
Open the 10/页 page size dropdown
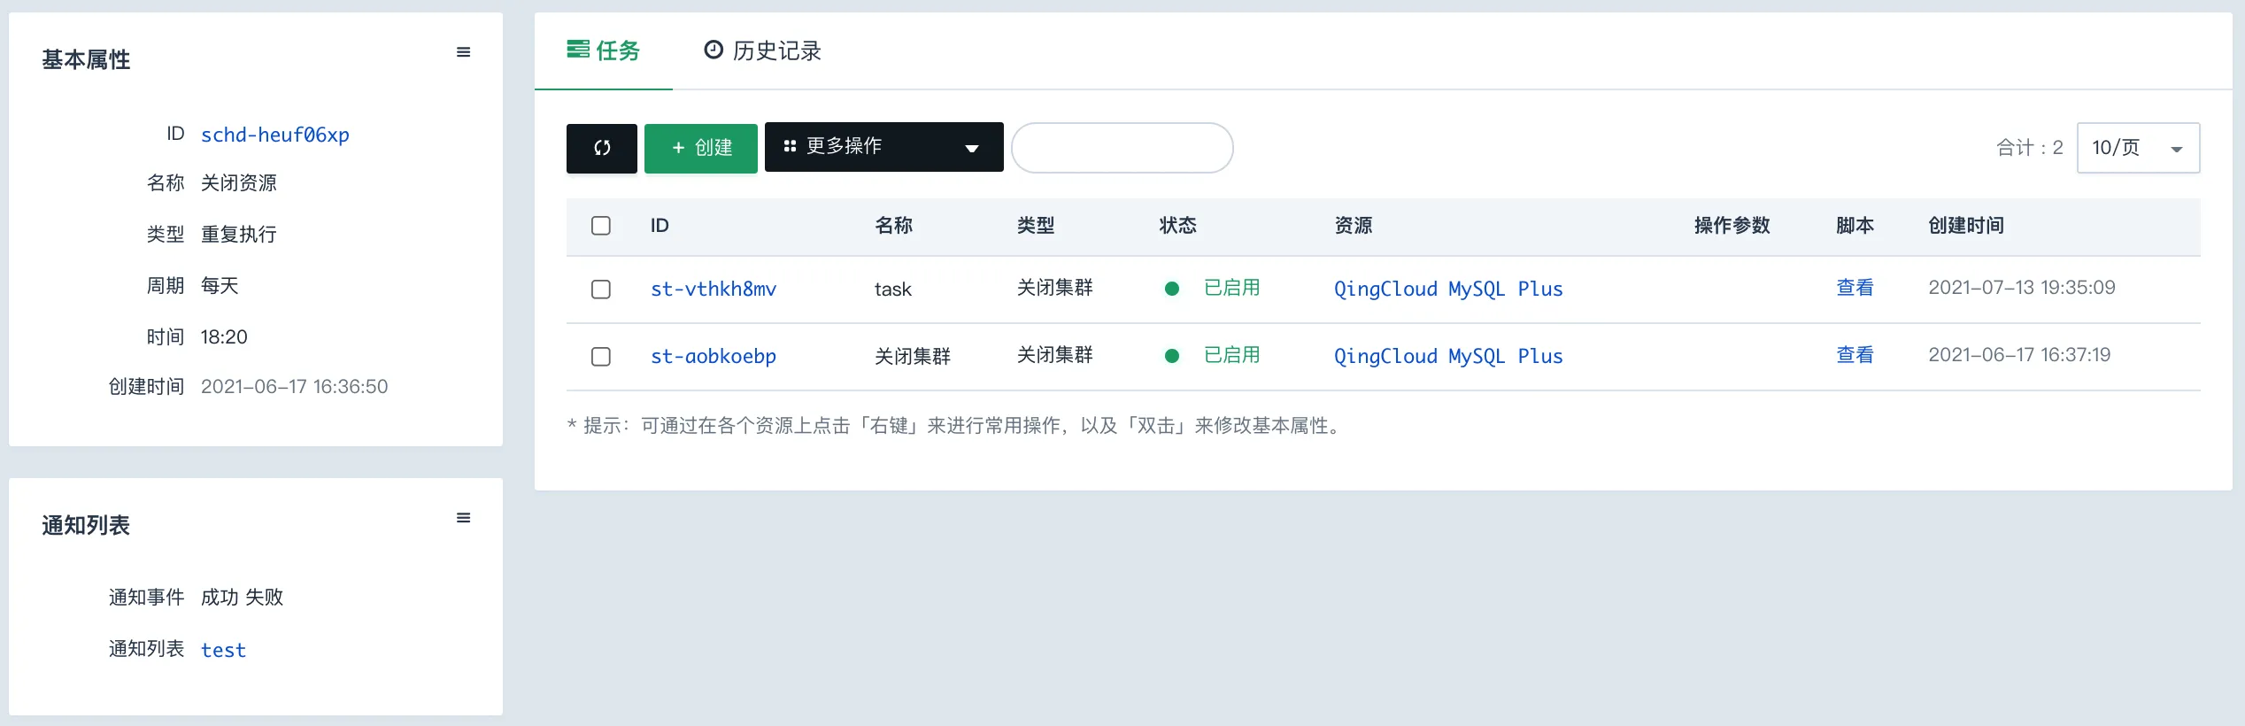click(2138, 148)
